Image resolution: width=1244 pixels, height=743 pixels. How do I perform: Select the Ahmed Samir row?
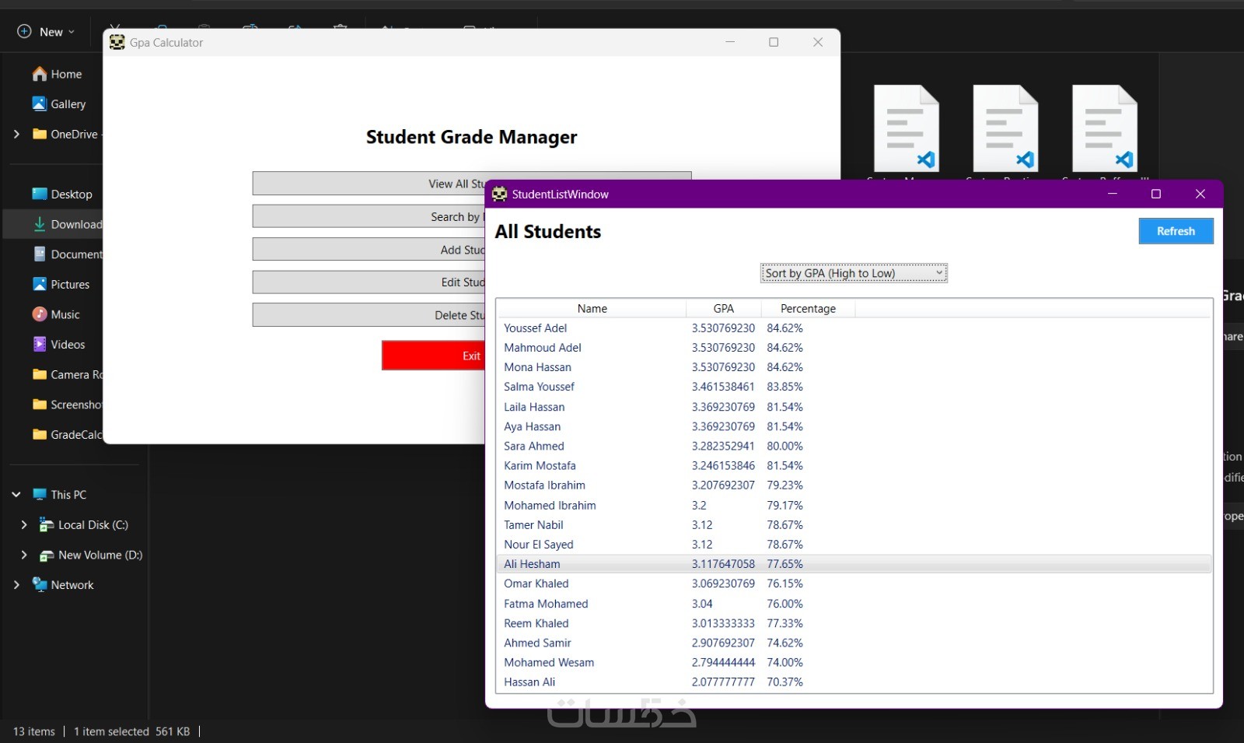point(854,643)
